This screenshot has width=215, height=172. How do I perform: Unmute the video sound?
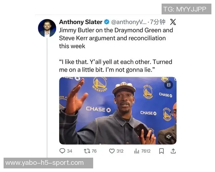coord(168,137)
